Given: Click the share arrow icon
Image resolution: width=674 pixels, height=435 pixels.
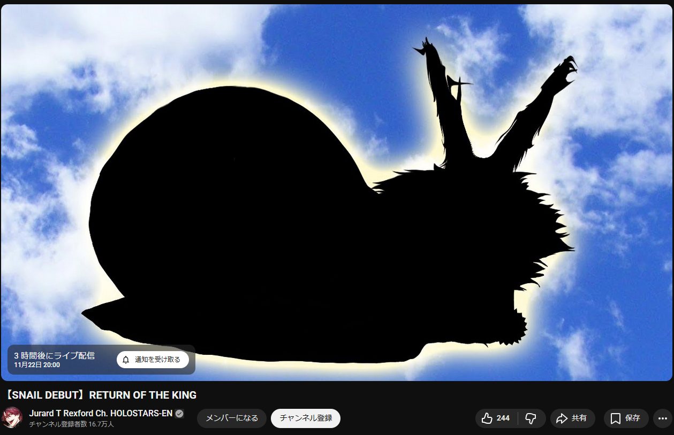Looking at the screenshot, I should click(x=562, y=418).
